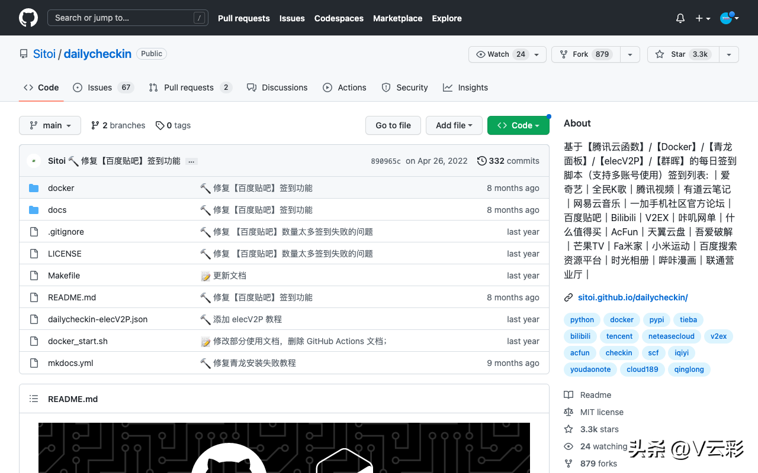Image resolution: width=758 pixels, height=473 pixels.
Task: Select the neteasecloud topic tag
Action: pyautogui.click(x=672, y=336)
